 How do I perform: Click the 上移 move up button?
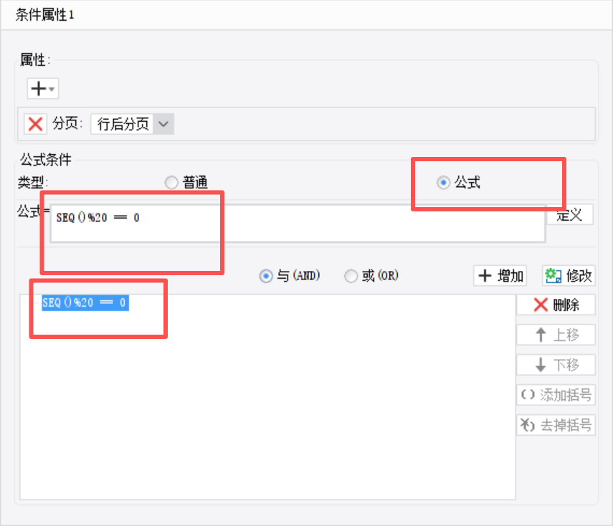pos(556,335)
